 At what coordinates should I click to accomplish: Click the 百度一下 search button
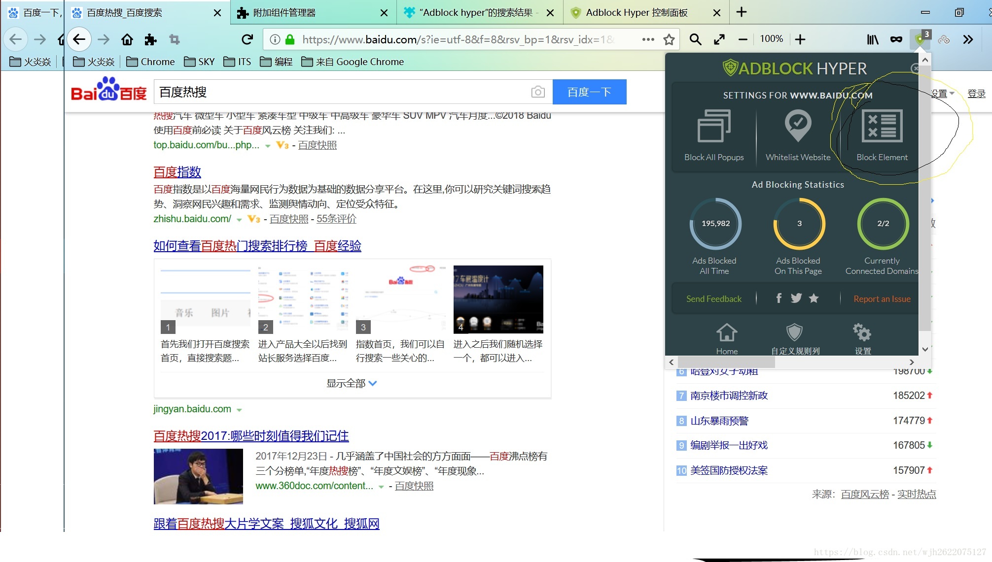tap(589, 92)
